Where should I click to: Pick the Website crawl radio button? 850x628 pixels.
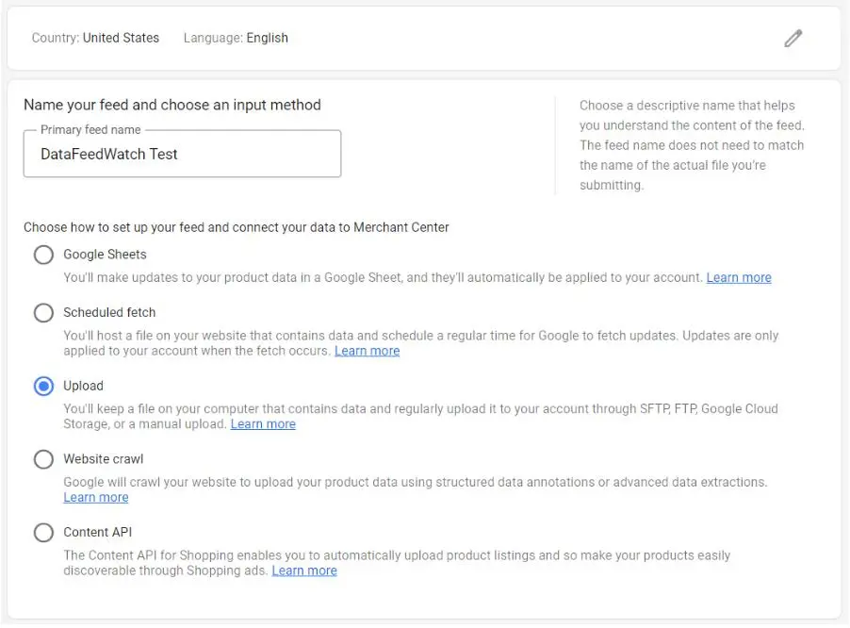click(43, 459)
